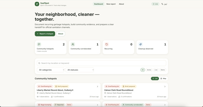Click the "1 confirmations" text

(x=59, y=97)
